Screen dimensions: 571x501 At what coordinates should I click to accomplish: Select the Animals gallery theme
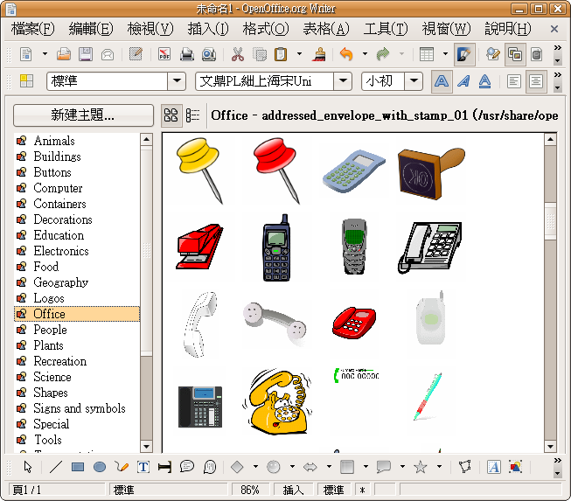[54, 141]
